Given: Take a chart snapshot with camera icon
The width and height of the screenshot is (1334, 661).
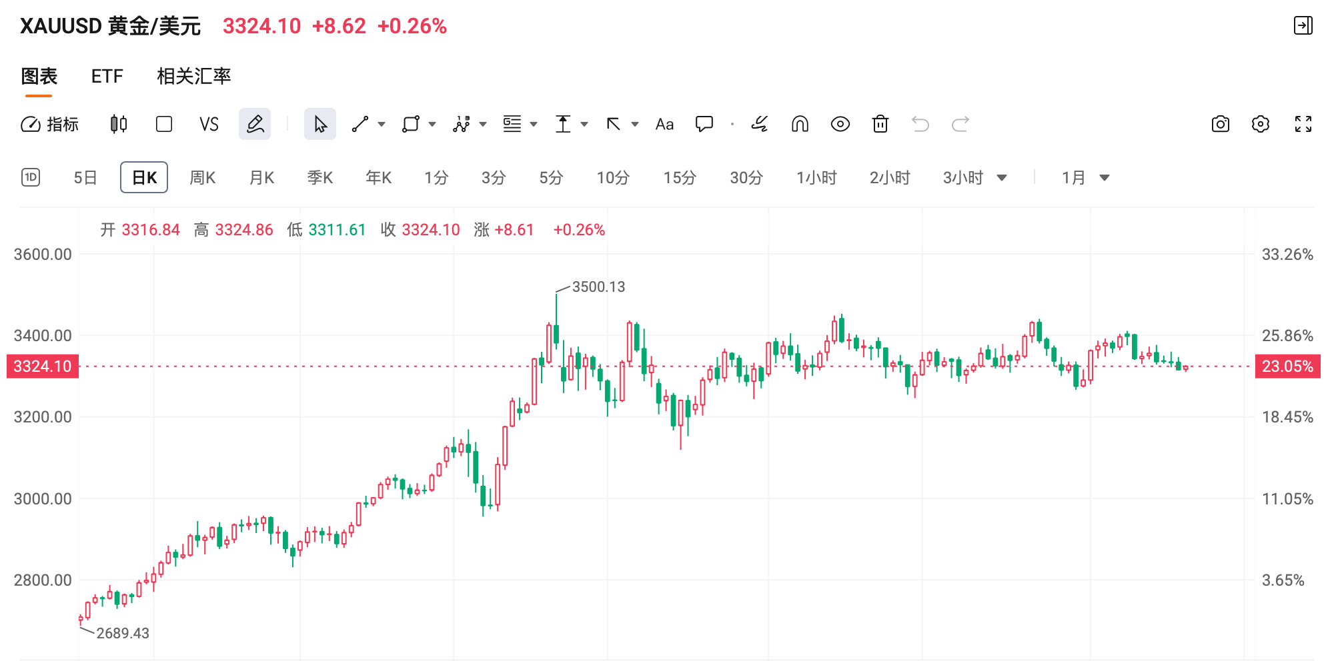Looking at the screenshot, I should [1221, 125].
